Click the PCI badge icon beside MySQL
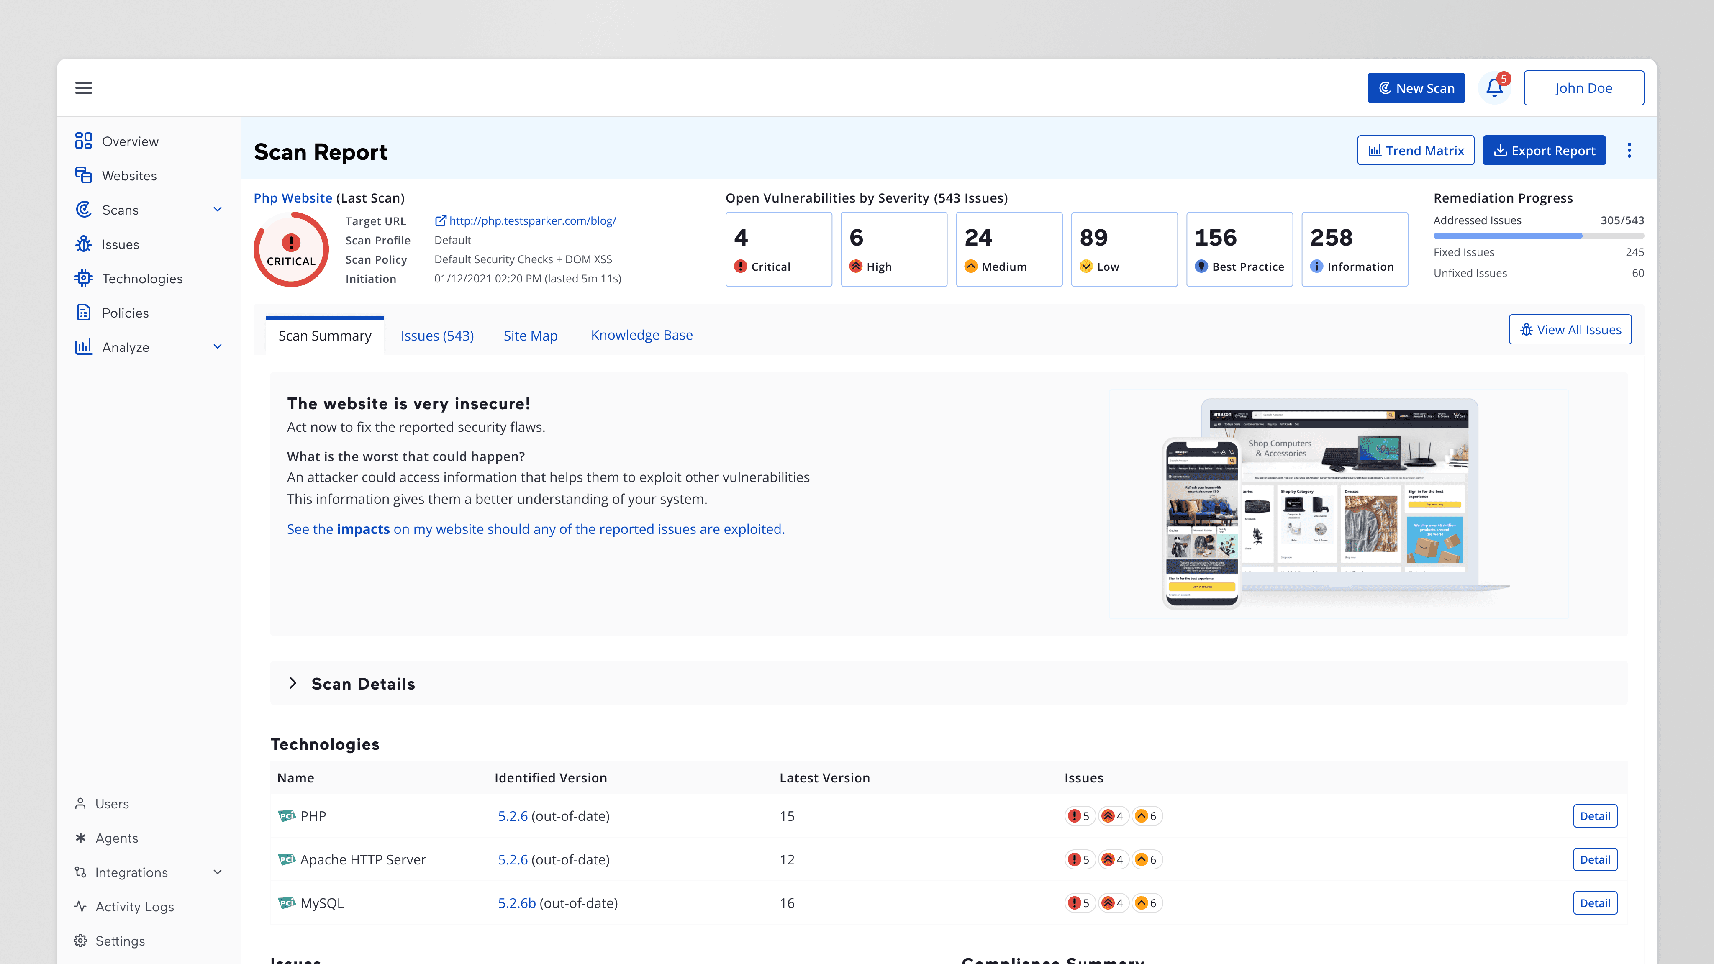The height and width of the screenshot is (964, 1714). tap(287, 903)
